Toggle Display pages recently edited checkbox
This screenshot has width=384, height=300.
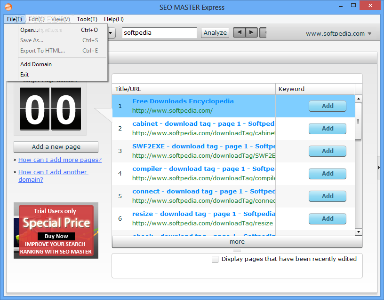[x=215, y=259]
